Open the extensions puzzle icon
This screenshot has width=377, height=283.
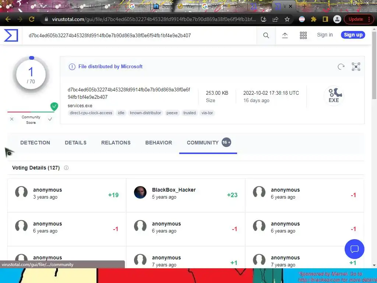coord(314,19)
